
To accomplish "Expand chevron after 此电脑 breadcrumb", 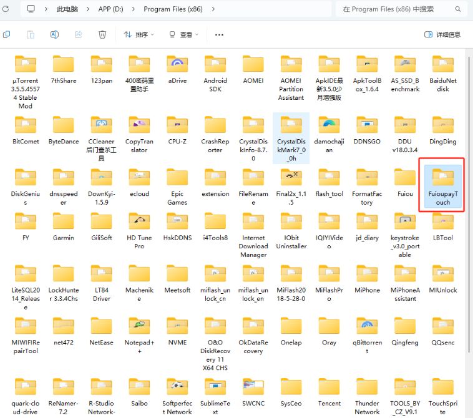I will (88, 9).
